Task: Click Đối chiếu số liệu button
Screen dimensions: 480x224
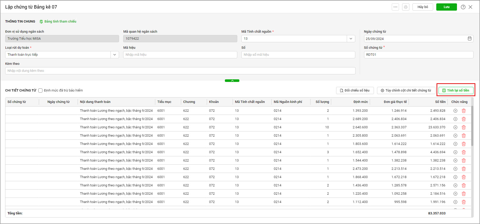Action: coord(355,90)
